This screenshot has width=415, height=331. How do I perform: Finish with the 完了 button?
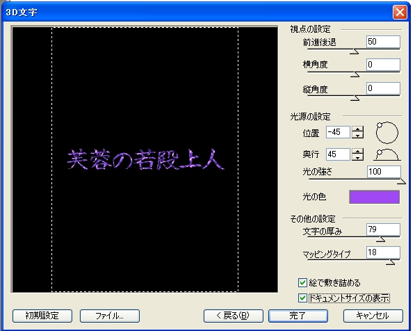click(x=298, y=316)
